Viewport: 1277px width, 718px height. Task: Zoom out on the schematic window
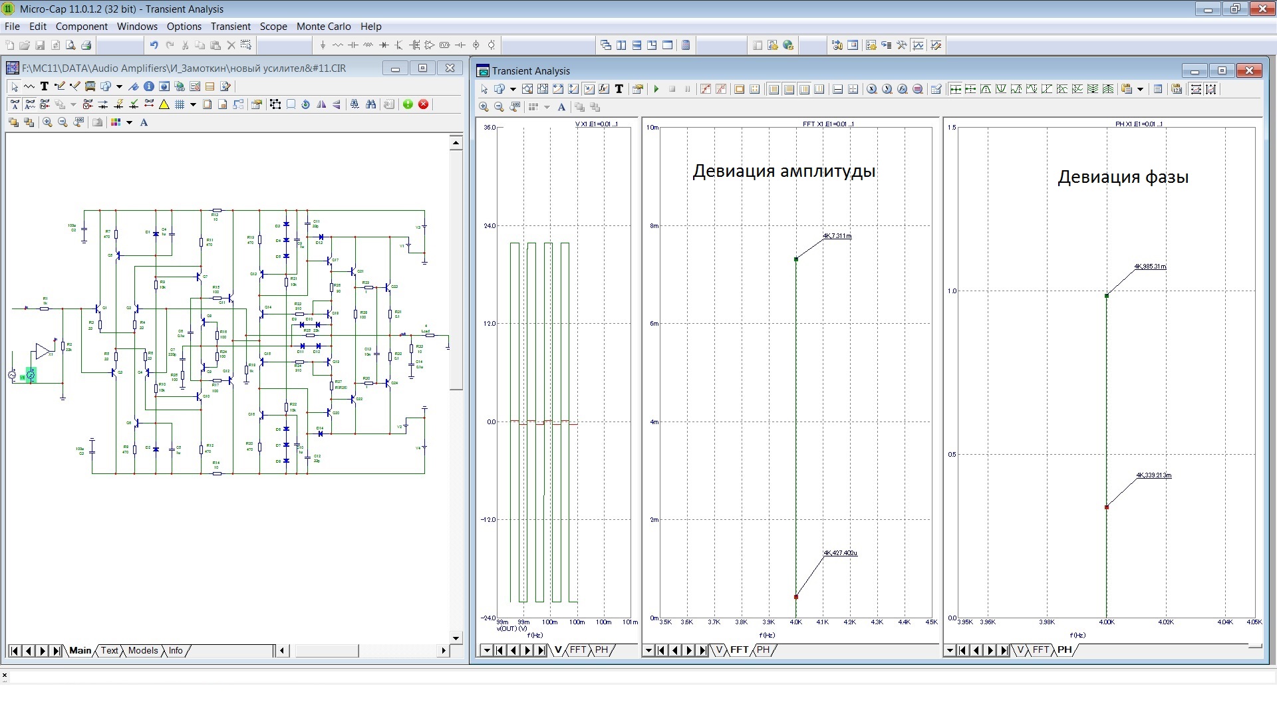point(63,122)
